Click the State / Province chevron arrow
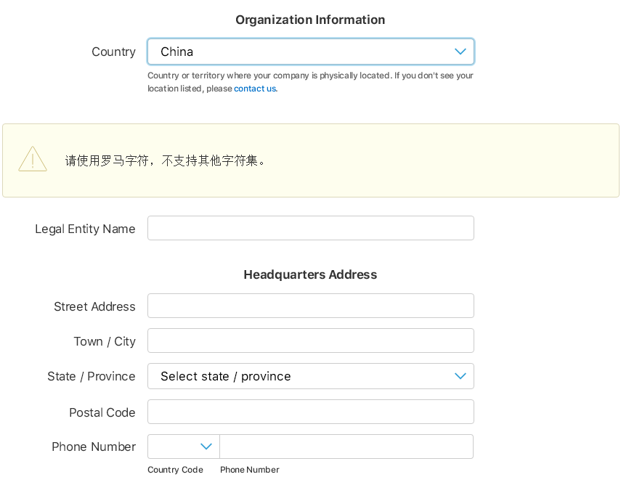The height and width of the screenshot is (485, 621). pyautogui.click(x=460, y=376)
